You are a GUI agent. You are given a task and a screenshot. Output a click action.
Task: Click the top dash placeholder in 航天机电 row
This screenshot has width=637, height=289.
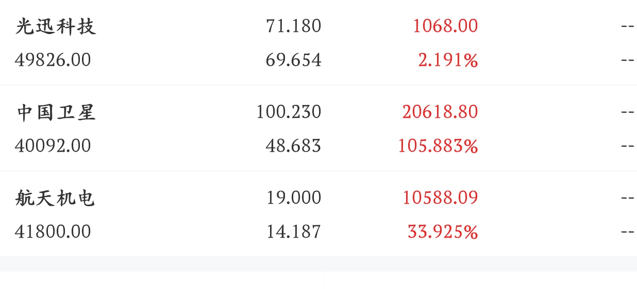tap(627, 198)
